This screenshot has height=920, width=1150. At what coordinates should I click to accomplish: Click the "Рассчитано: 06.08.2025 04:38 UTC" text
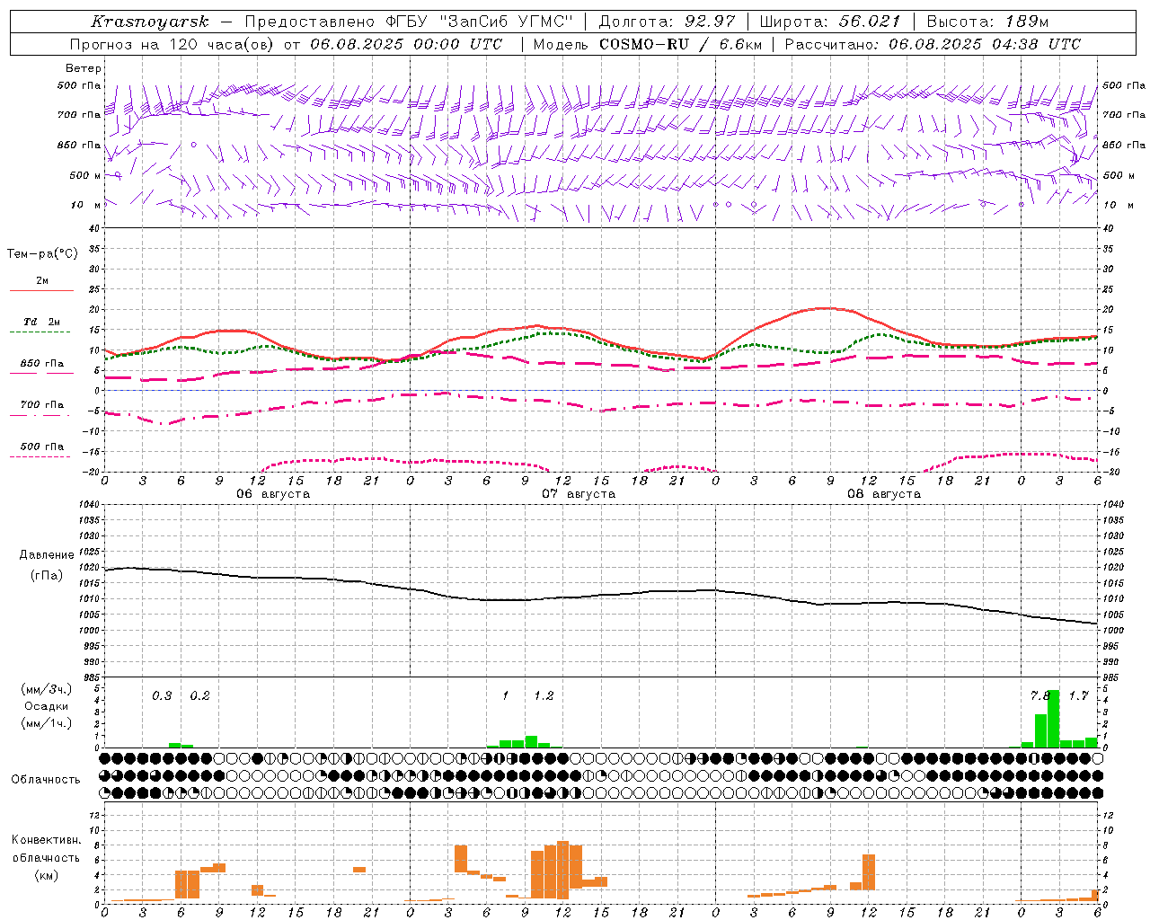coord(933,44)
